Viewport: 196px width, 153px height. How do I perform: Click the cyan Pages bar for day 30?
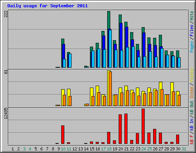point(179,62)
